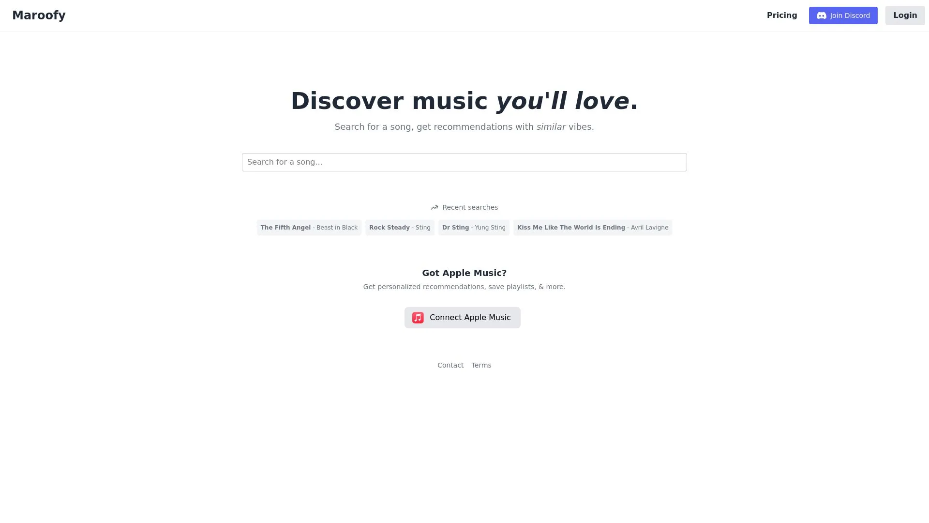Open the Pricing page
This screenshot has width=929, height=523.
(782, 15)
